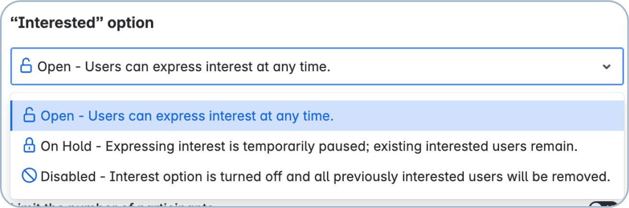Image resolution: width=629 pixels, height=208 pixels.
Task: Choose the "On Hold" interest option
Action: coord(66,146)
